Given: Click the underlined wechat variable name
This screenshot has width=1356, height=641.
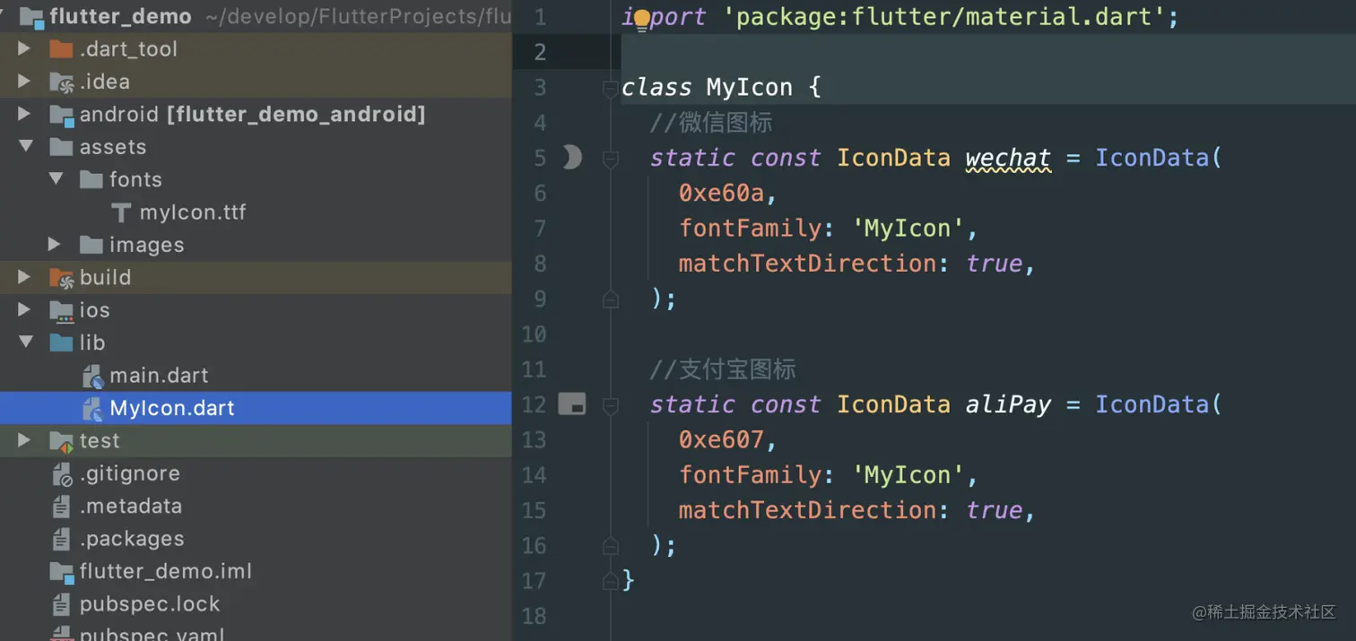Looking at the screenshot, I should [1007, 159].
